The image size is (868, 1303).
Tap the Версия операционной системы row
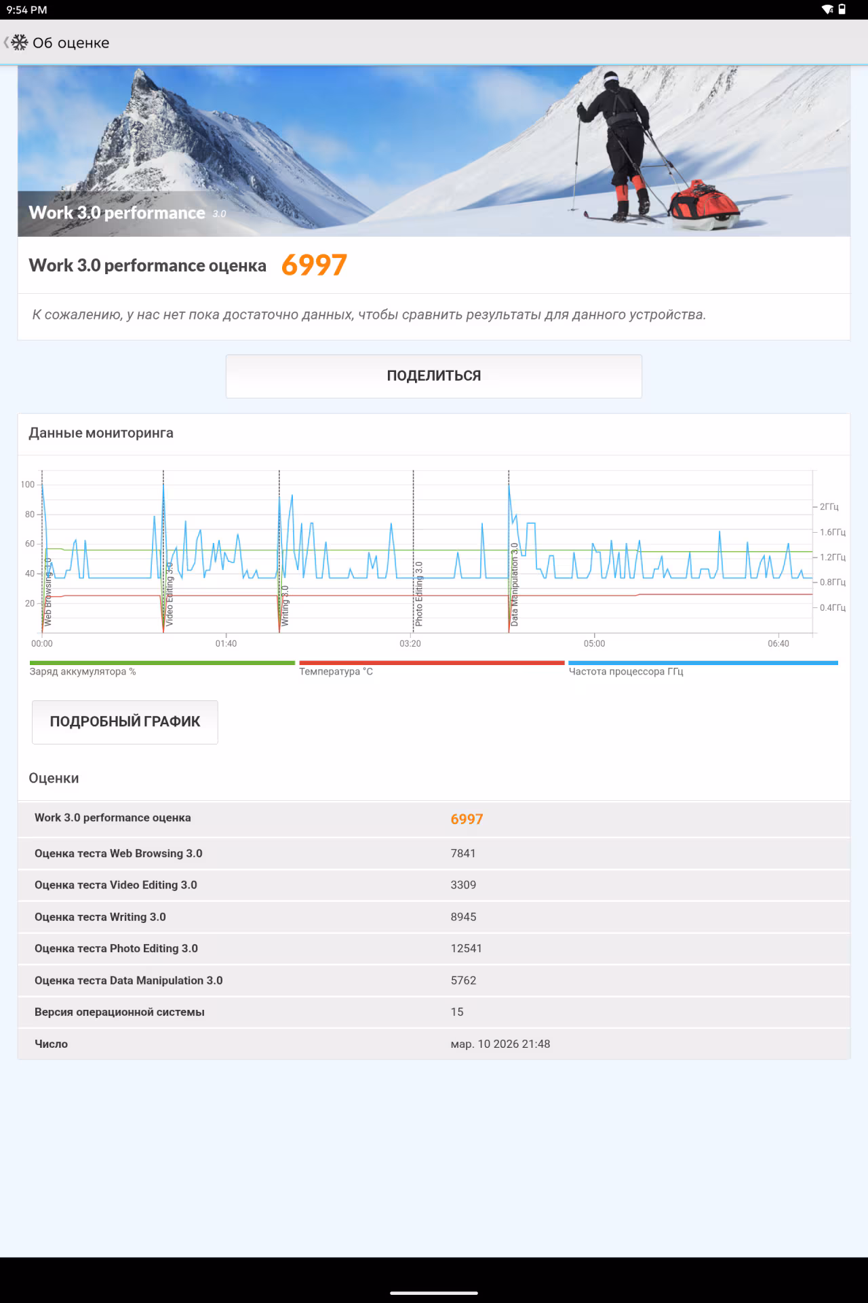pos(434,1012)
